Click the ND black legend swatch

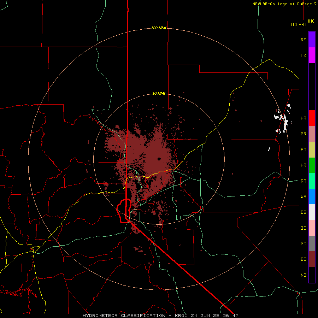point(312,275)
